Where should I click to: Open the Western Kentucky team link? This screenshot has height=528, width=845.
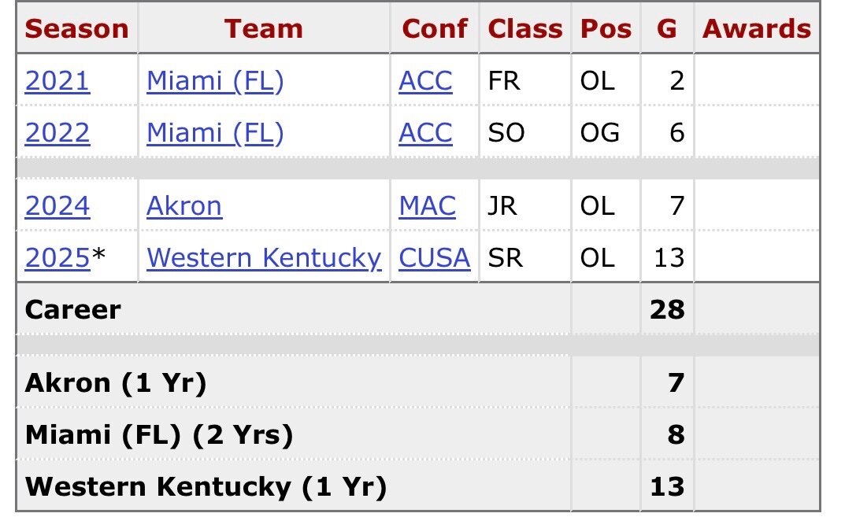264,257
